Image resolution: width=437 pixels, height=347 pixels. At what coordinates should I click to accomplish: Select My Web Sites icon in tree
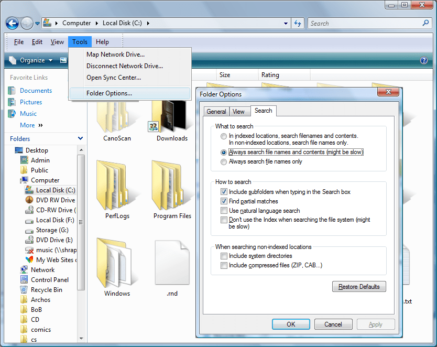(x=29, y=260)
